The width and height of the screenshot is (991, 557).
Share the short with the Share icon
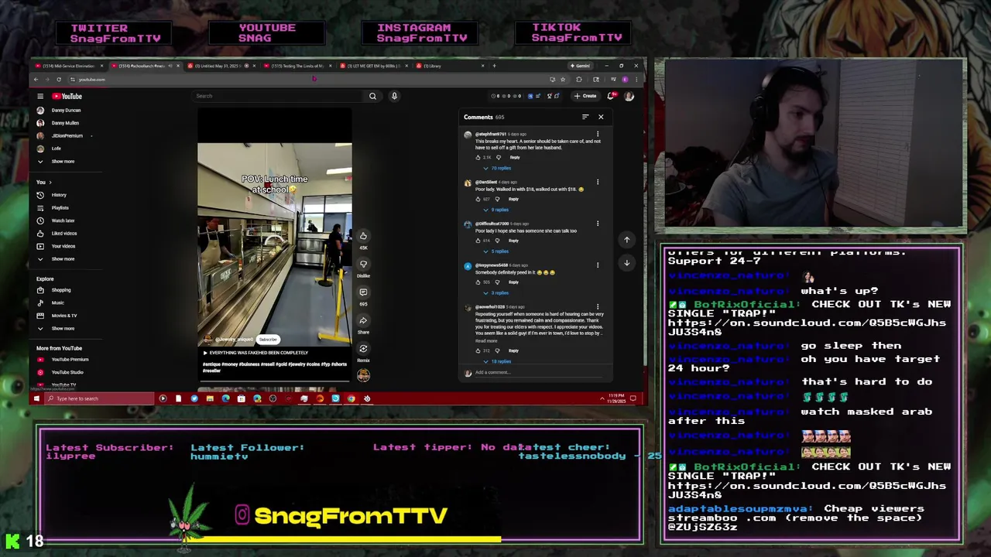pyautogui.click(x=363, y=320)
